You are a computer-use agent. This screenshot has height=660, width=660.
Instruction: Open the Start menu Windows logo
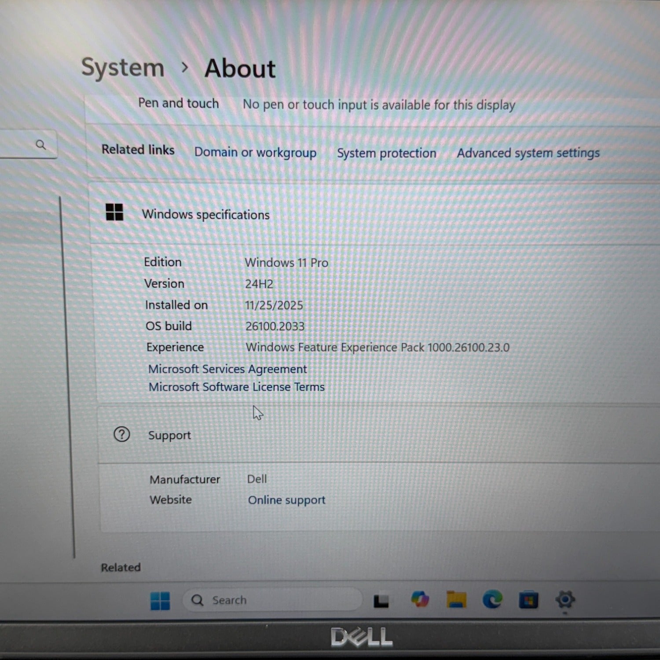[x=160, y=601]
